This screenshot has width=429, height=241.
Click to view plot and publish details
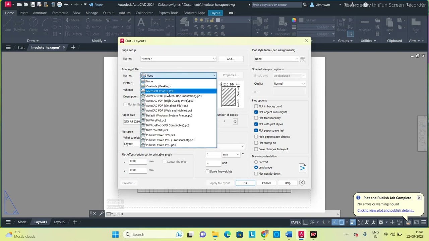385,211
